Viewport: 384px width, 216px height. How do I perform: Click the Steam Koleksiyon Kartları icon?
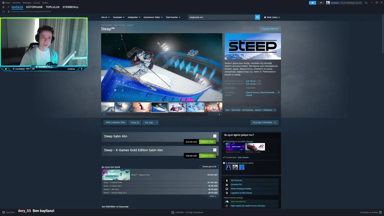coord(227,189)
